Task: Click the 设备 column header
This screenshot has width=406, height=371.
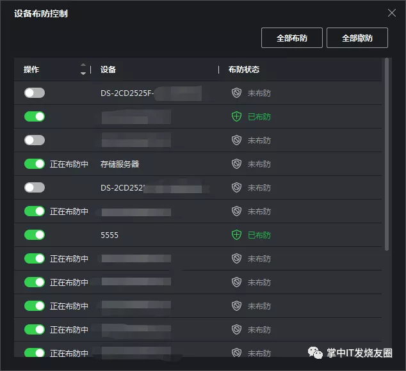Action: point(108,69)
